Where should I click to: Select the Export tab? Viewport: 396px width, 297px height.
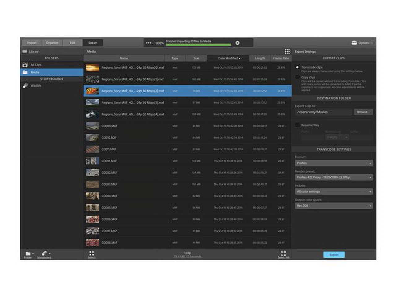point(93,43)
